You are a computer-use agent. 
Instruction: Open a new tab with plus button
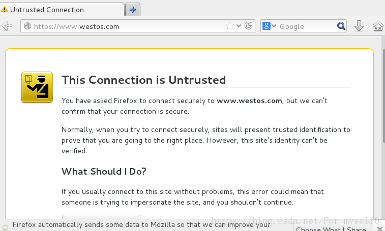(x=133, y=10)
